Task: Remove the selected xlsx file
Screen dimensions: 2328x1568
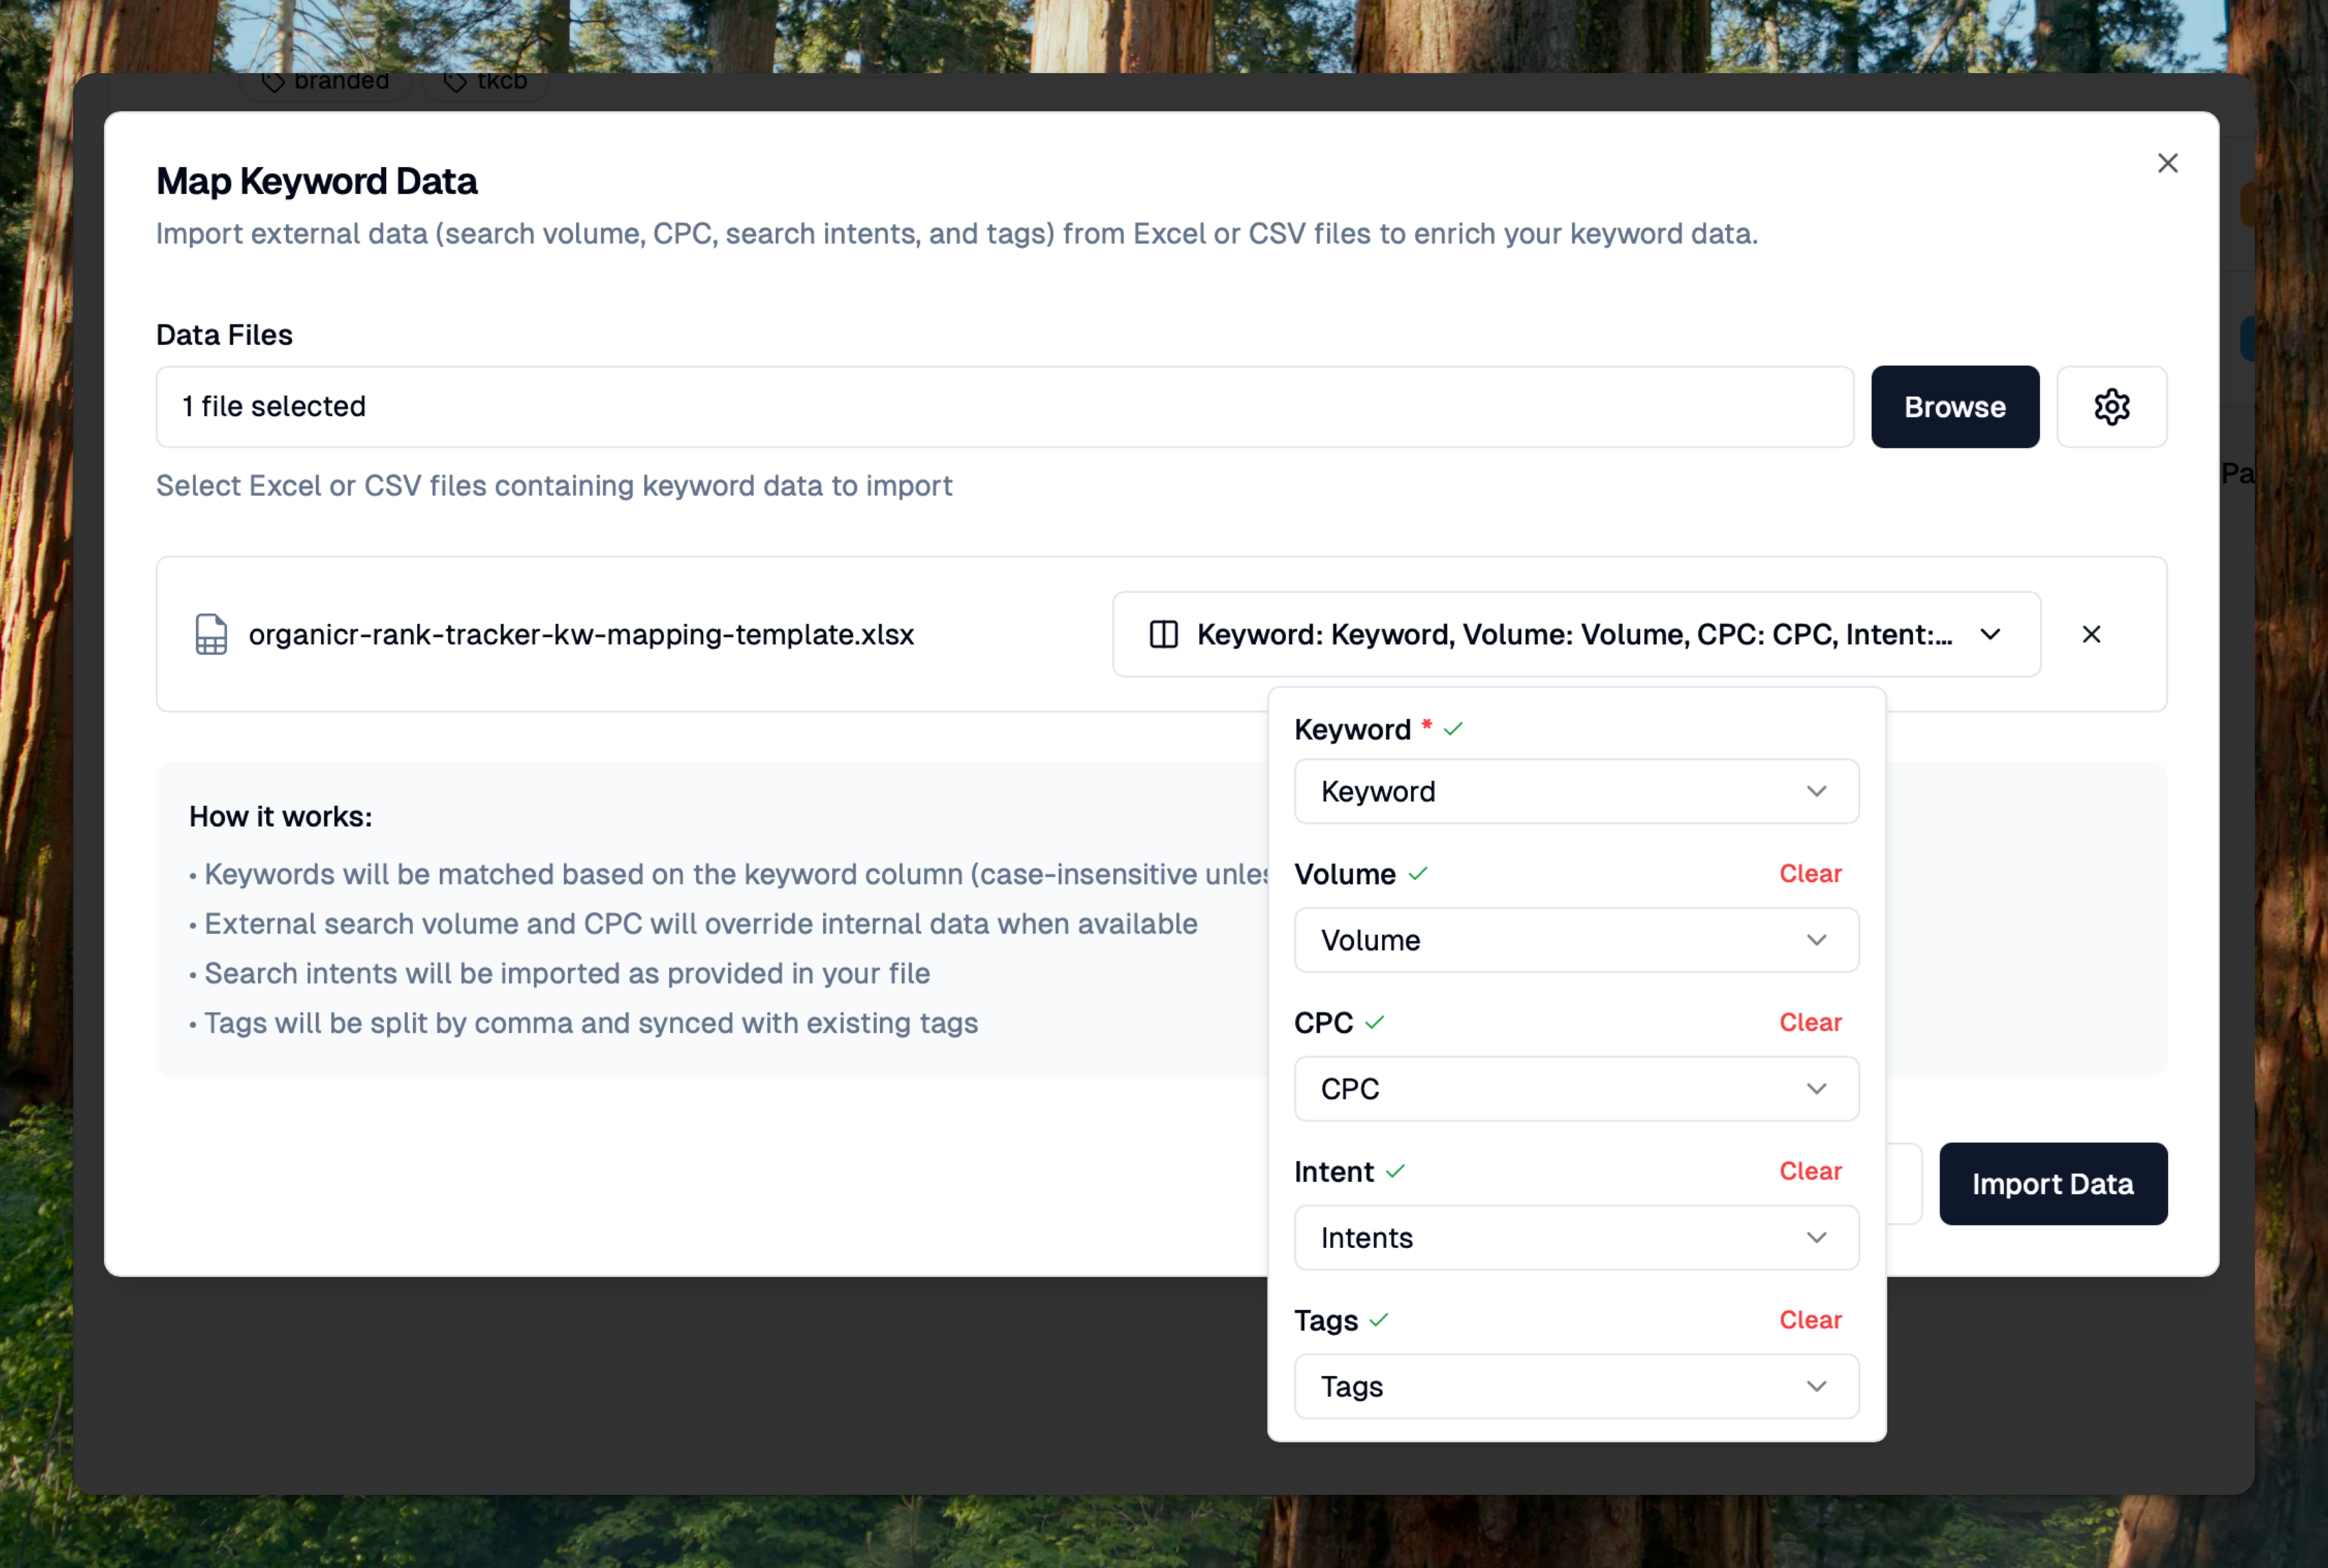Action: 2091,634
